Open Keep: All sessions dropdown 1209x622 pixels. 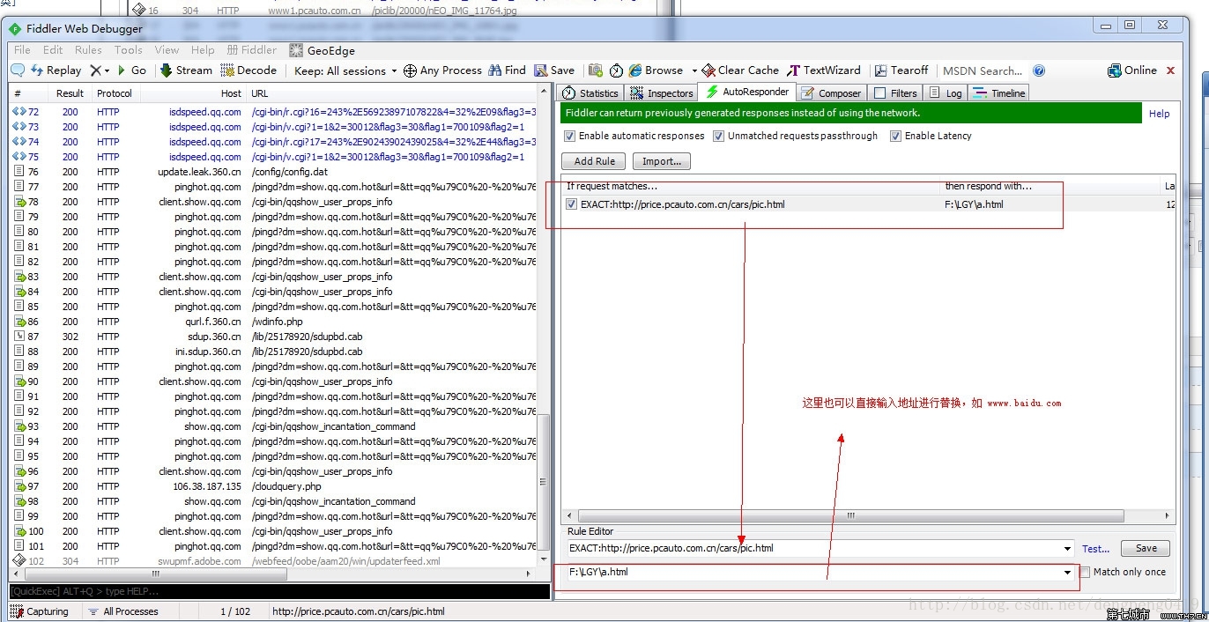(345, 70)
